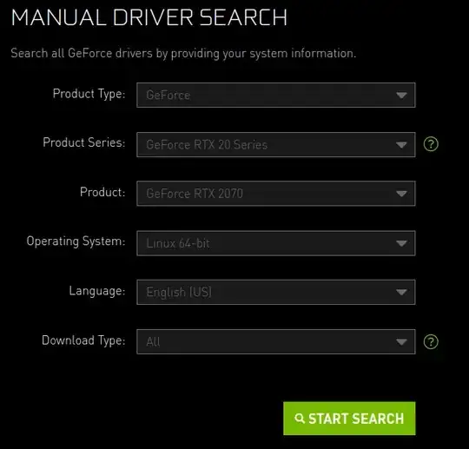Open the Product Type dropdown showing GeForce
Image resolution: width=469 pixels, height=449 pixels.
tap(276, 96)
